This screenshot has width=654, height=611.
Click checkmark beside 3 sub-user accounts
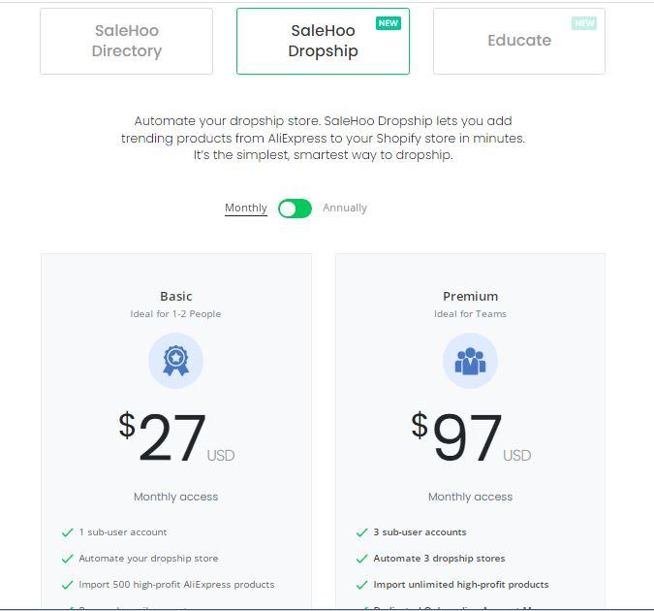point(362,532)
